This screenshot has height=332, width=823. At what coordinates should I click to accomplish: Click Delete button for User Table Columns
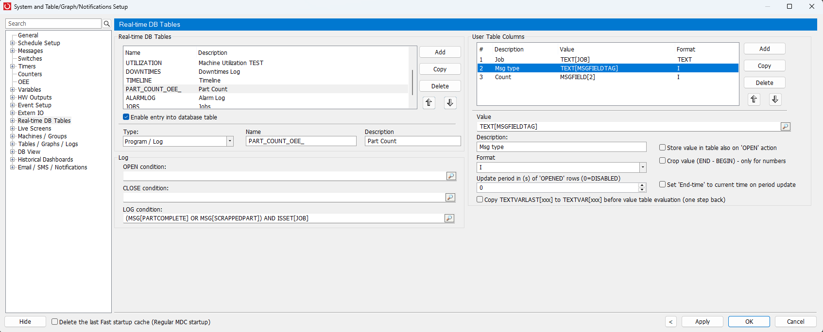[x=765, y=83]
